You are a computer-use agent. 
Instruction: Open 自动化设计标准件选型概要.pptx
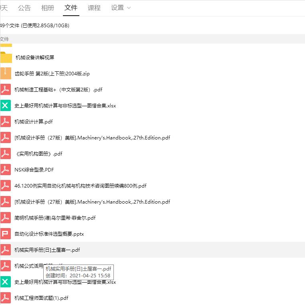click(49, 234)
